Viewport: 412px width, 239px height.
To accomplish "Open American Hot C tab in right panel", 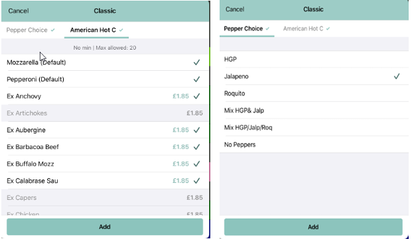I will (x=307, y=28).
